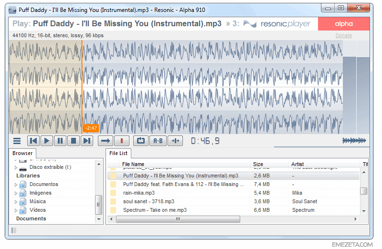Click the file list horizontal scrollbar thumb
The image size is (382, 249).
click(x=178, y=219)
